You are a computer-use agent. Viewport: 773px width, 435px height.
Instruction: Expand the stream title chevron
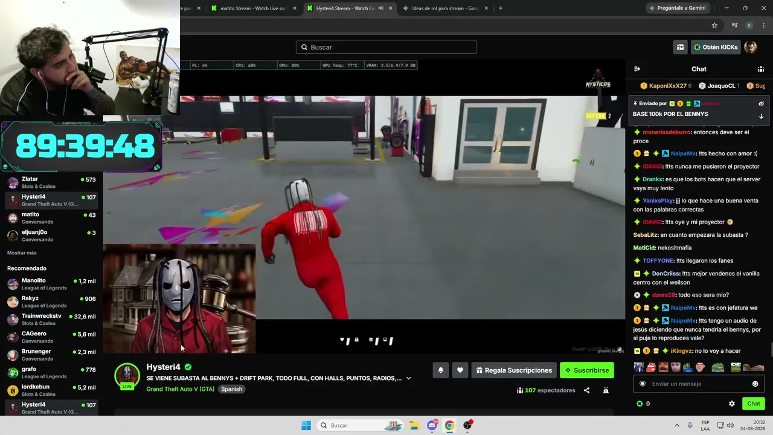pos(408,378)
